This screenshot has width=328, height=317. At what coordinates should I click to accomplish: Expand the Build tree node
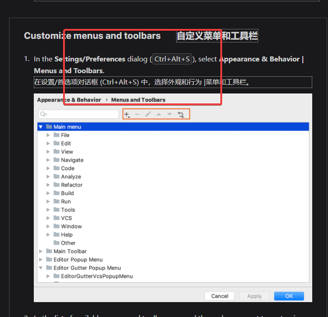click(x=48, y=193)
